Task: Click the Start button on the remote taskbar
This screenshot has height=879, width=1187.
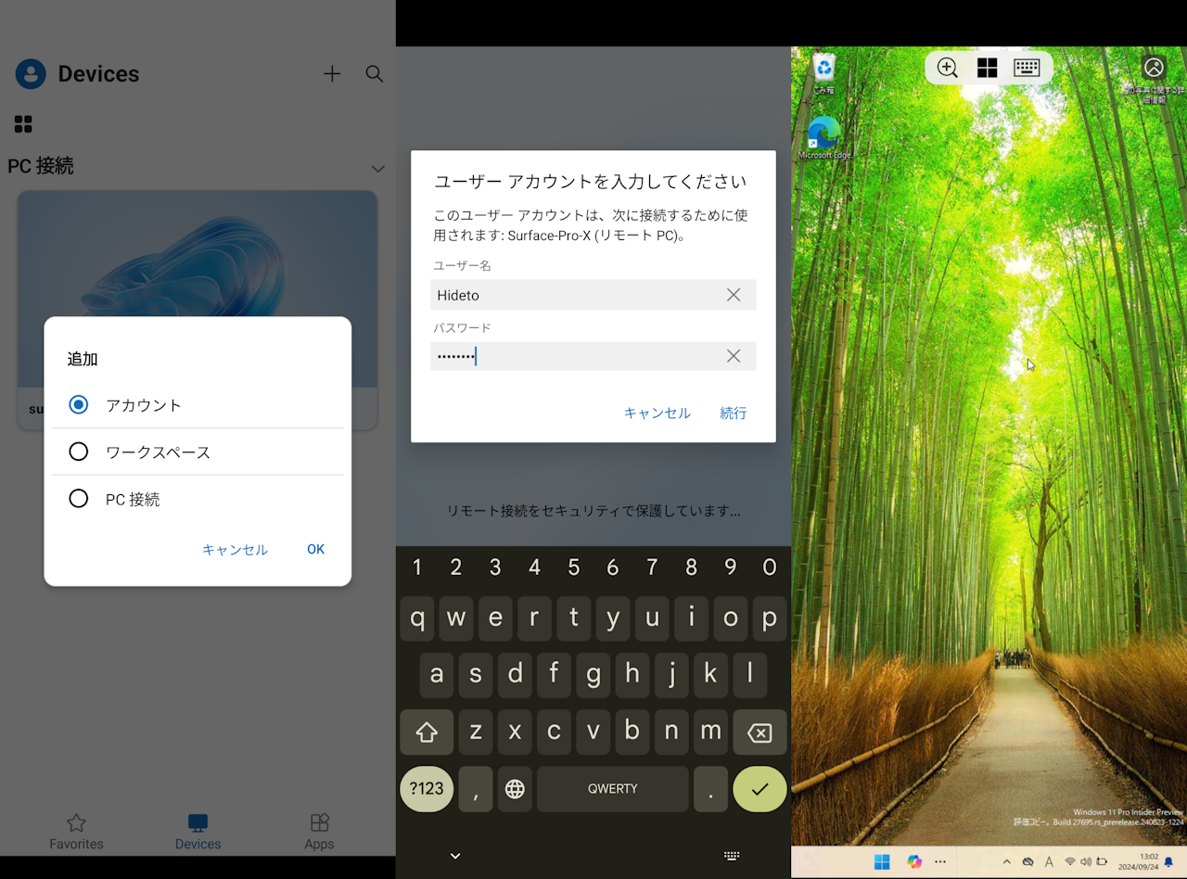Action: [x=881, y=861]
